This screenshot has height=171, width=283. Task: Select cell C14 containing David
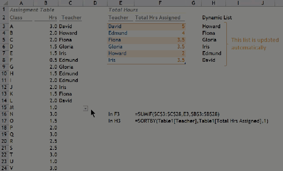coord(65,100)
